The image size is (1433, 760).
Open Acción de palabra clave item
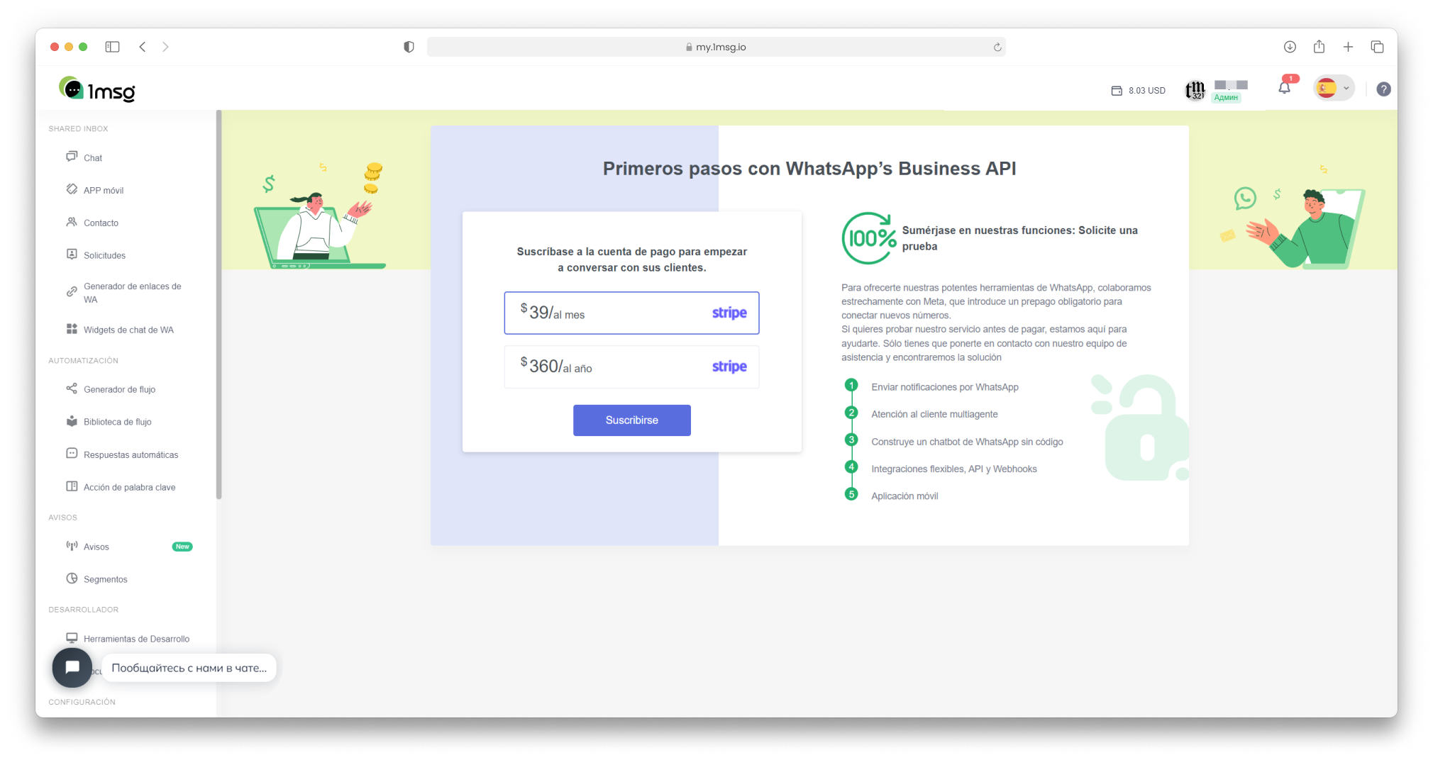[x=129, y=487]
